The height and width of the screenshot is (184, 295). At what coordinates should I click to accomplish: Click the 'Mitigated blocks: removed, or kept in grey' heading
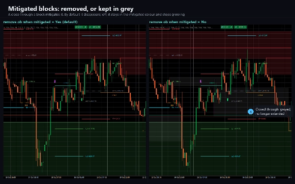click(71, 9)
